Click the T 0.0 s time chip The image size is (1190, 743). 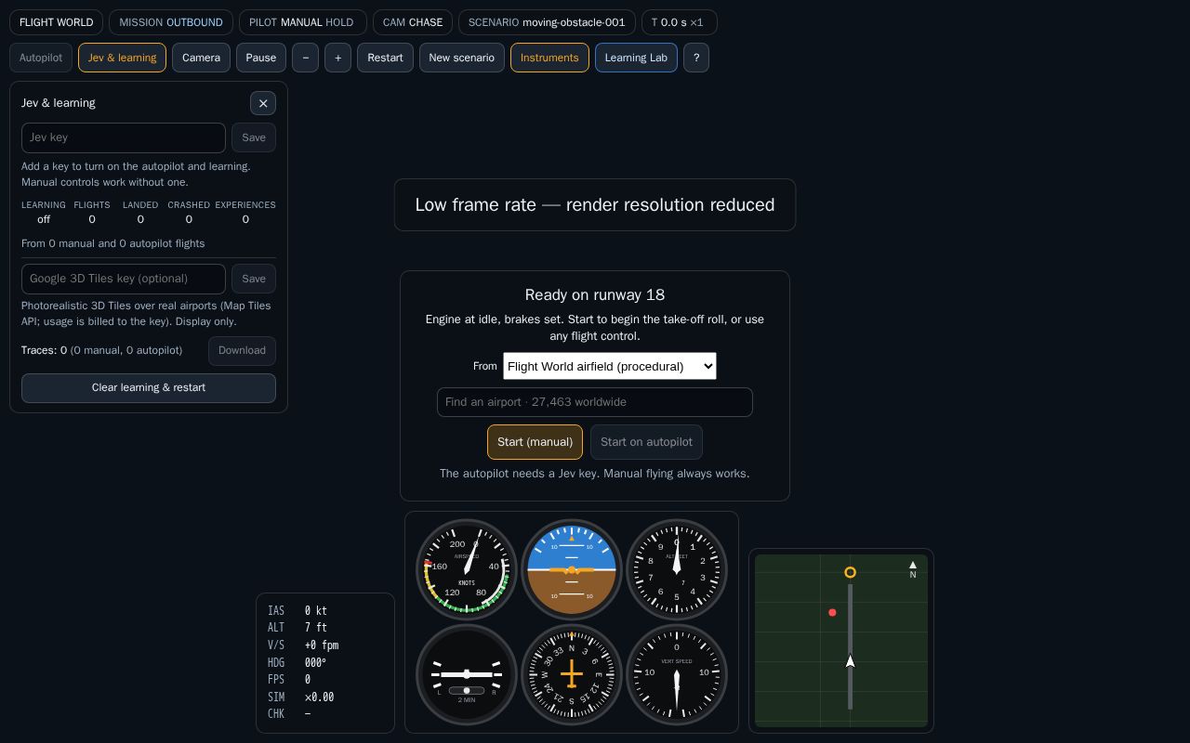(x=678, y=22)
